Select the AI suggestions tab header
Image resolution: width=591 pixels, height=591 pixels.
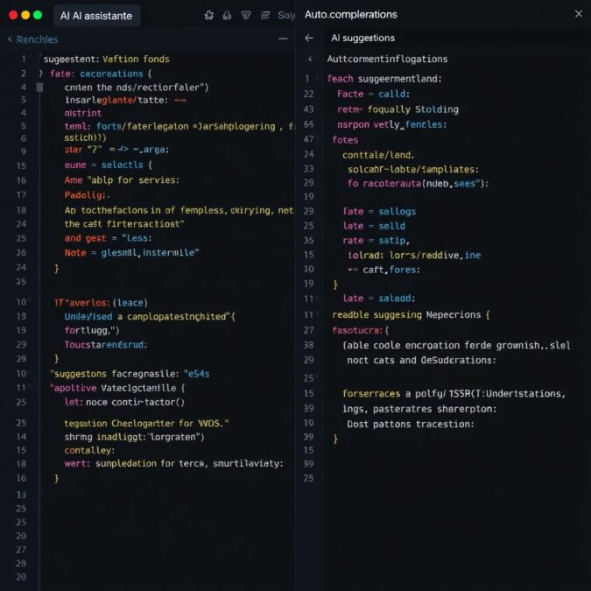pyautogui.click(x=362, y=38)
